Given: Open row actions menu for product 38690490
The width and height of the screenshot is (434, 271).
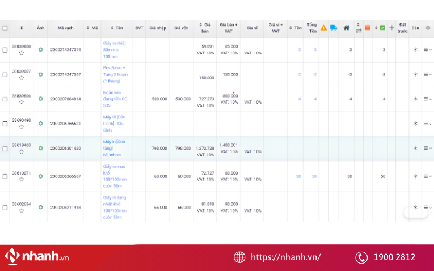Looking at the screenshot, I should tap(428, 124).
